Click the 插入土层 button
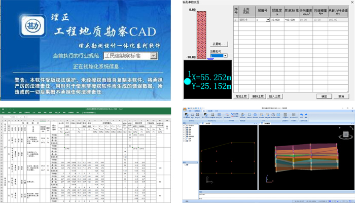 (x=275, y=95)
